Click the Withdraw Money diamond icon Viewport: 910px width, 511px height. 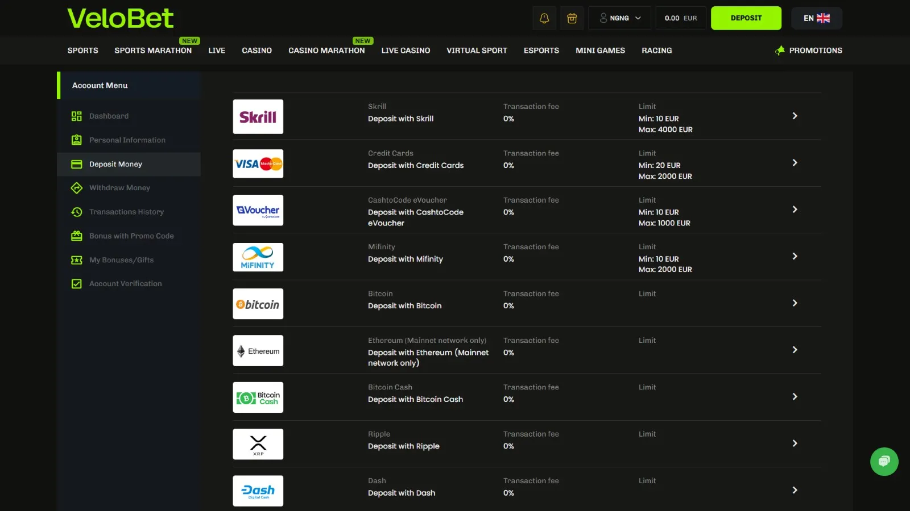(77, 188)
